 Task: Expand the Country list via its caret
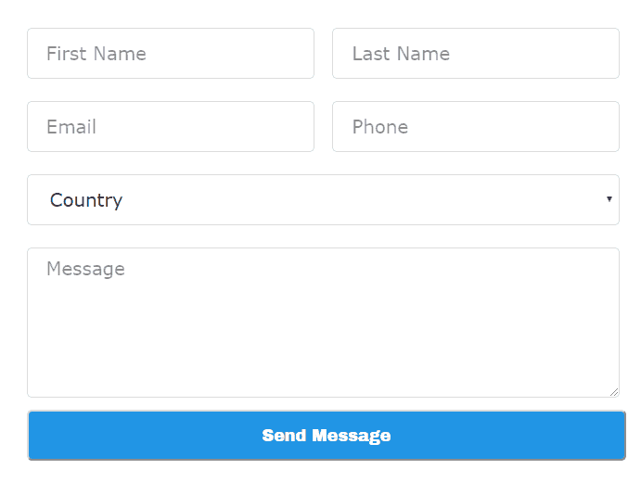(609, 199)
